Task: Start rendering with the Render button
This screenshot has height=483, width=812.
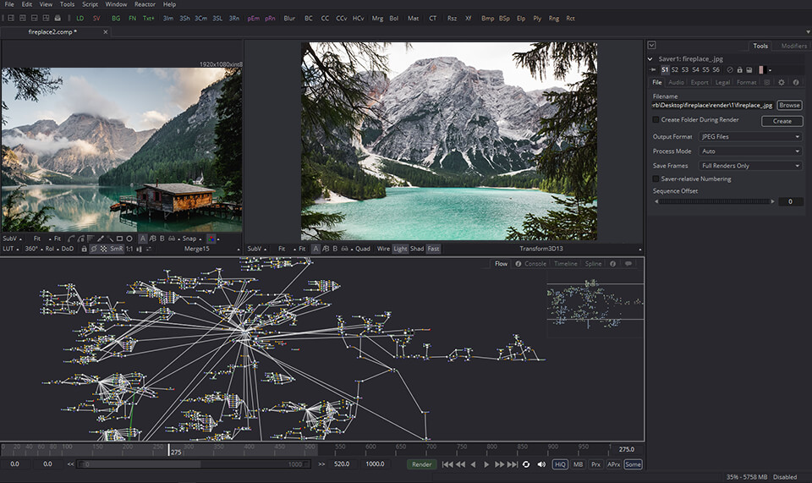Action: pyautogui.click(x=420, y=464)
